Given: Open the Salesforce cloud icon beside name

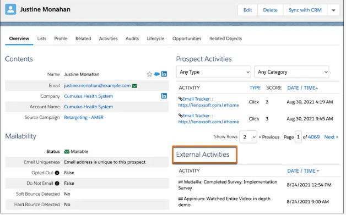Looking at the screenshot, I should coord(156,74).
